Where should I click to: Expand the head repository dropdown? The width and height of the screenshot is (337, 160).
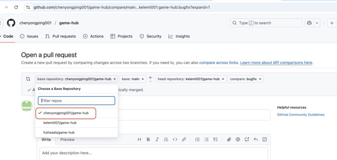tap(191, 79)
